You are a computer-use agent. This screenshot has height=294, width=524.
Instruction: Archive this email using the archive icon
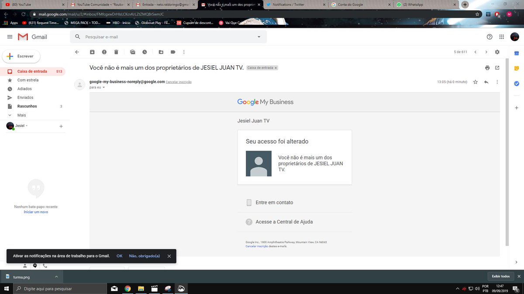92,52
